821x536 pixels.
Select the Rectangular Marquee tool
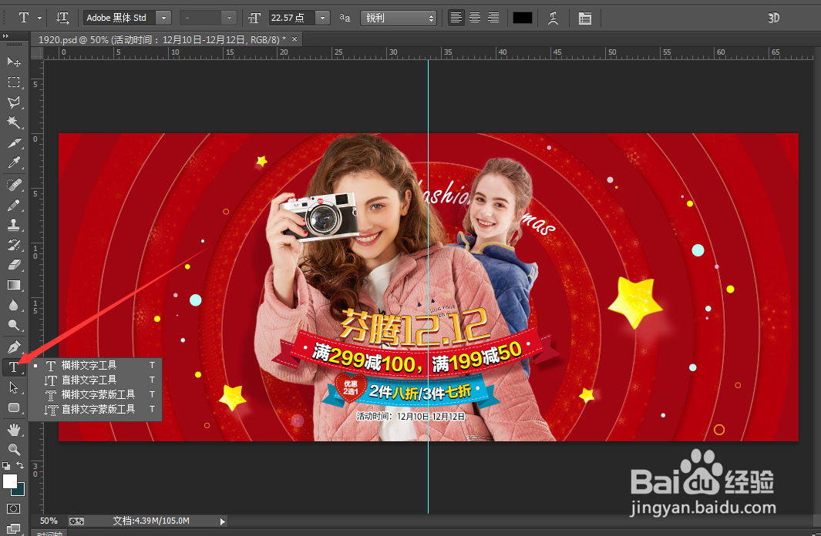pos(14,82)
